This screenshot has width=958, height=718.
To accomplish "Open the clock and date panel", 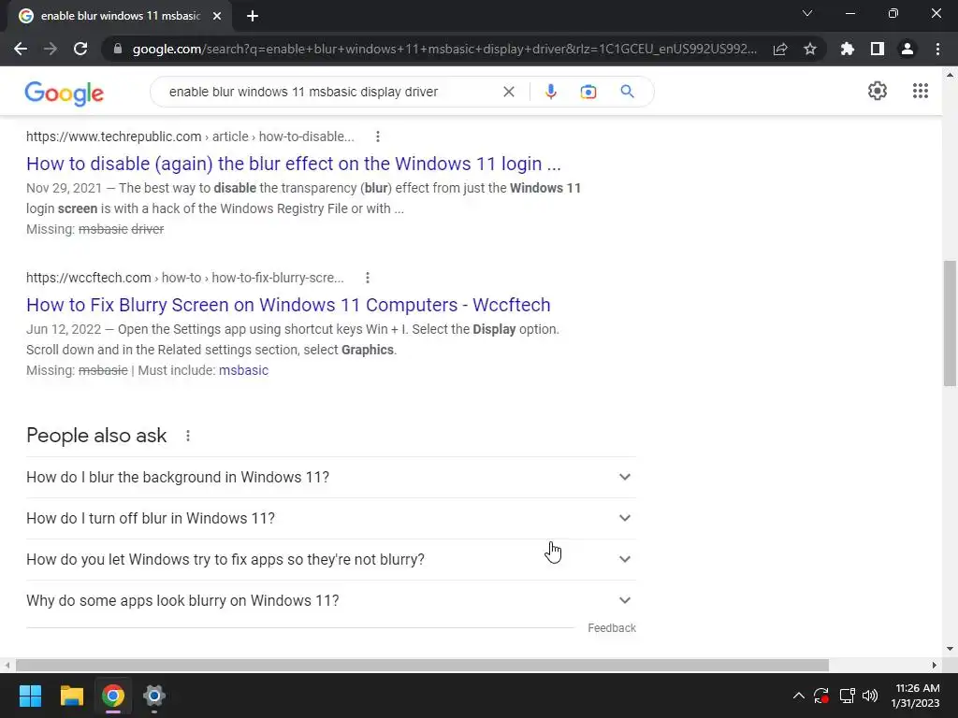I will point(916,696).
